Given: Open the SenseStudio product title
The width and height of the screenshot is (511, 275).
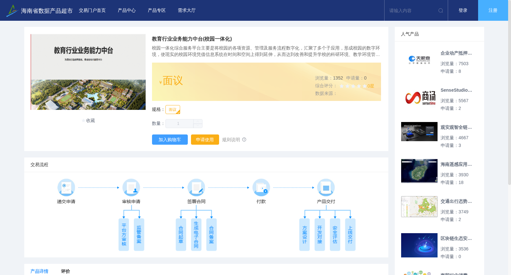Looking at the screenshot, I should click(x=456, y=90).
